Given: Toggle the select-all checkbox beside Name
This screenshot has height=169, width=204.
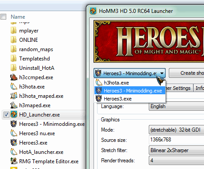Looking at the screenshot, I should pos(3,16).
